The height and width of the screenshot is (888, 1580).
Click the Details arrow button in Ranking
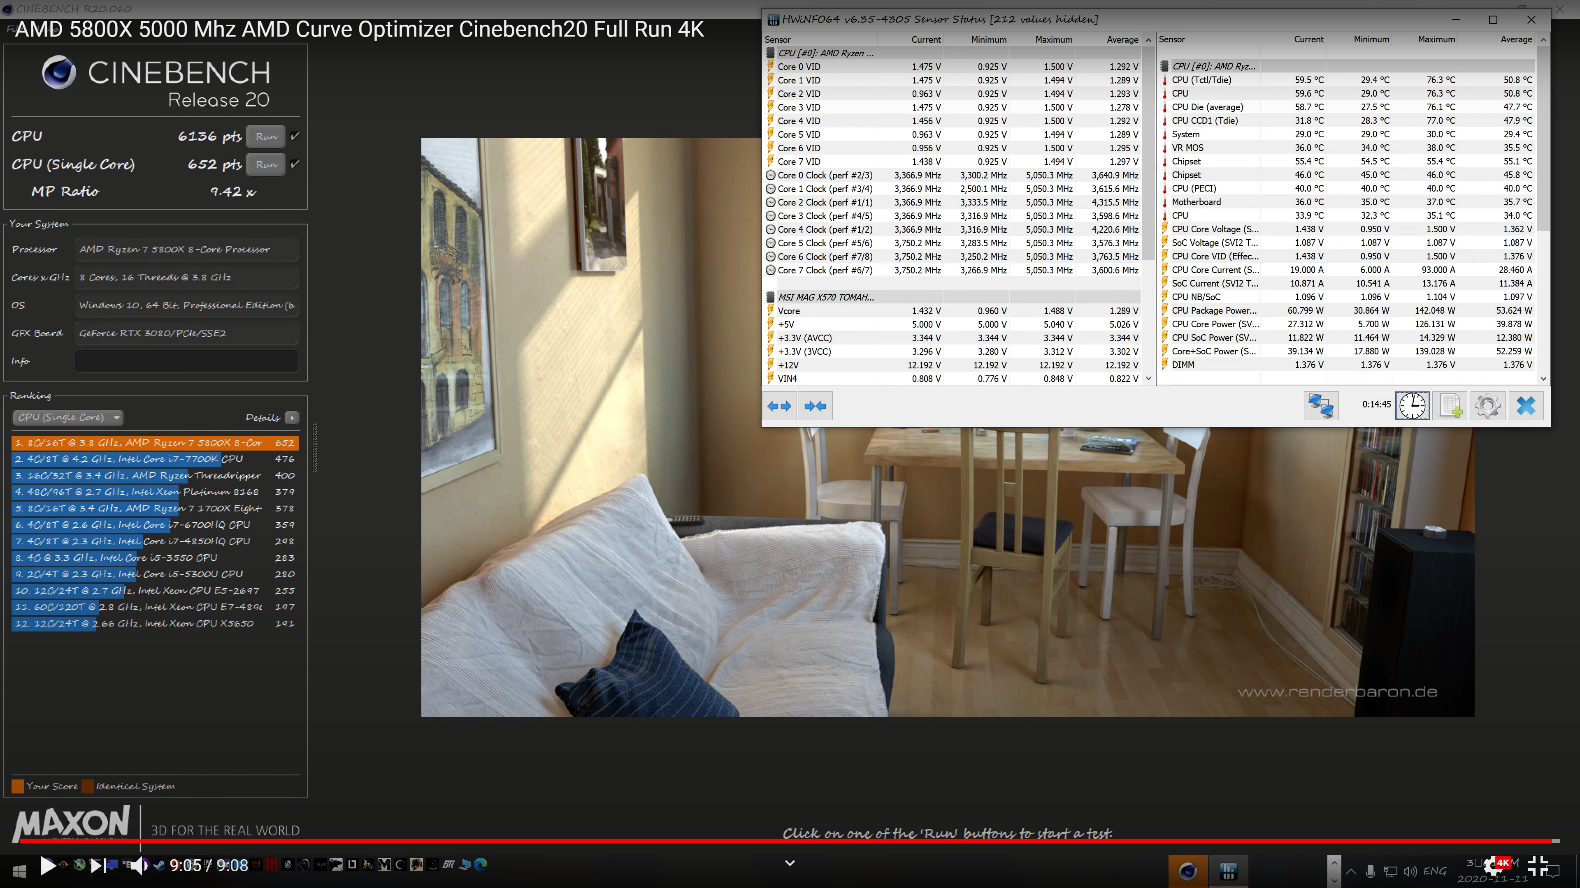tap(292, 417)
